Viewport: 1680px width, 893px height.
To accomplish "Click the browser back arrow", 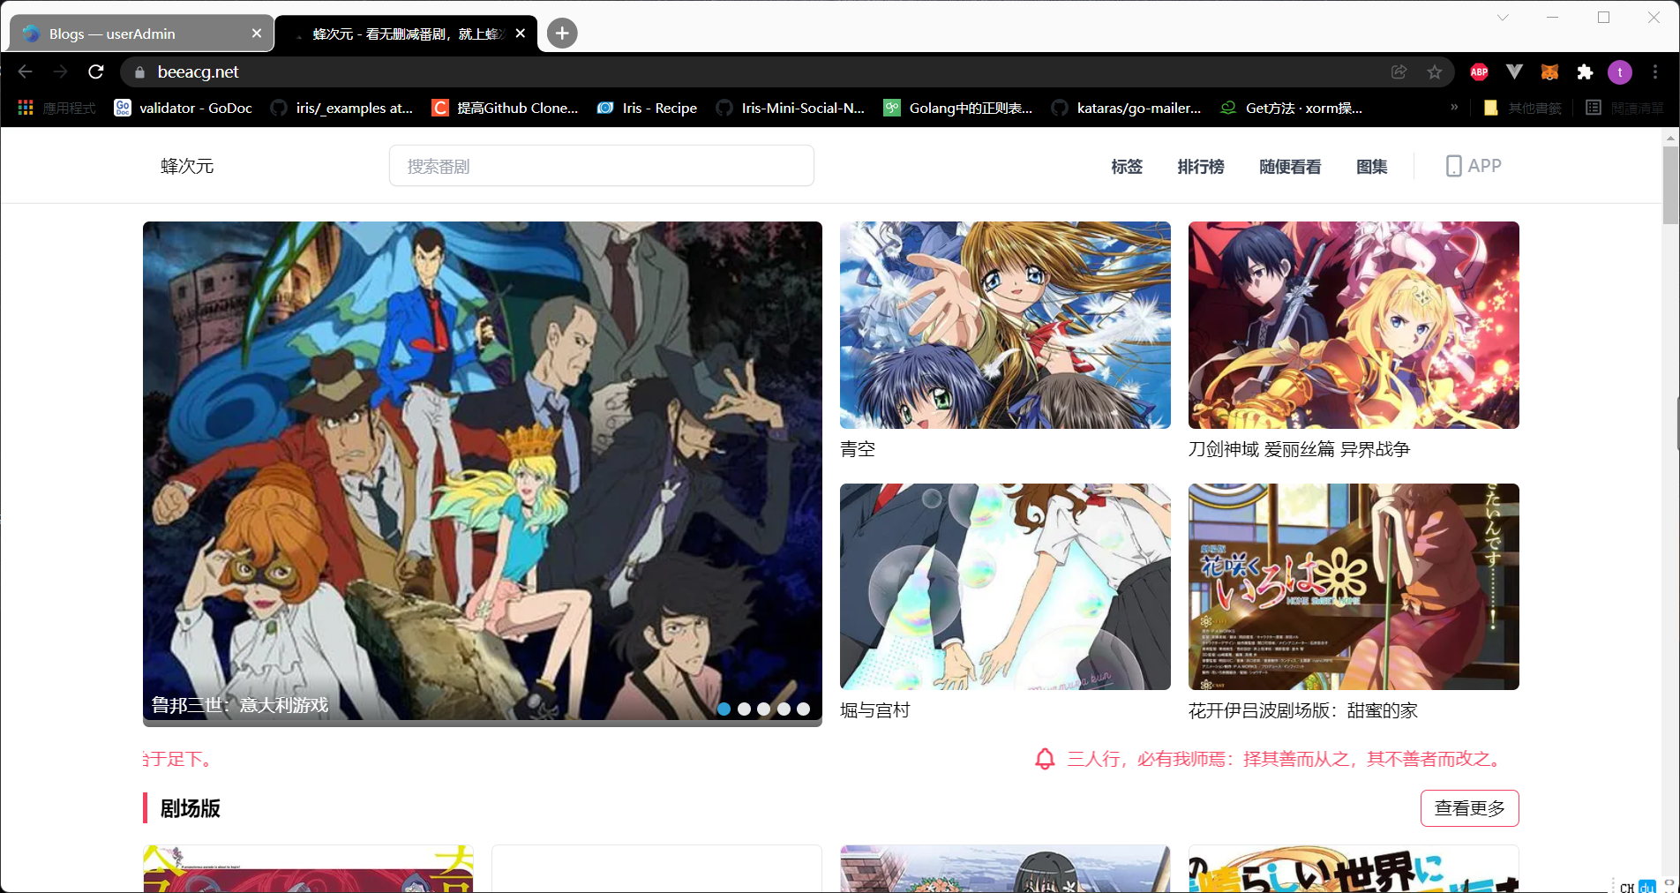I will point(26,71).
